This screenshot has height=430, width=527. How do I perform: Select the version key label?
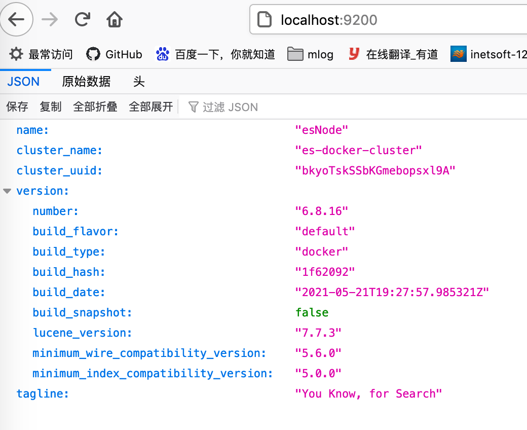tap(43, 191)
